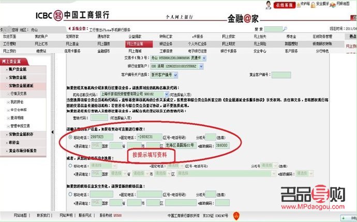
Task: Click fixed phone field containing -2609231
Action: [x=150, y=137]
